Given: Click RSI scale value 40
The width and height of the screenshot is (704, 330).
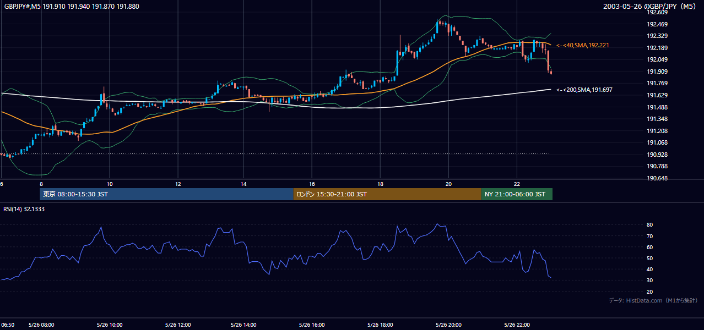Looking at the screenshot, I should [650, 269].
